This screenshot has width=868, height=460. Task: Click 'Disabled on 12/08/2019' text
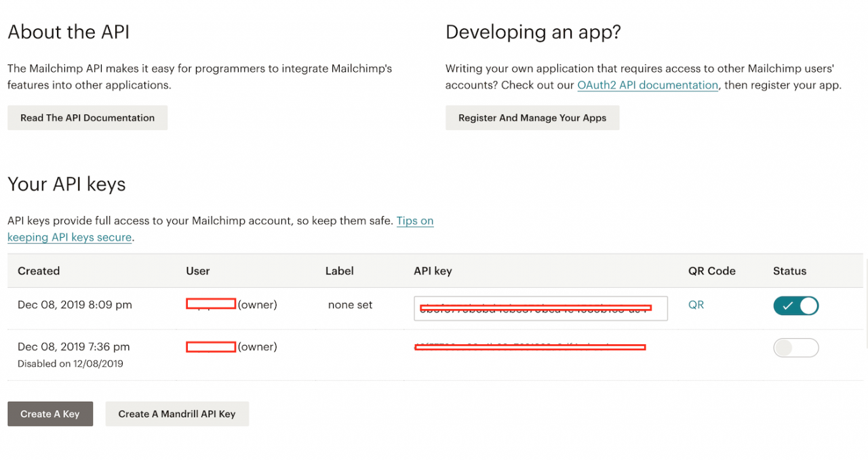point(71,364)
